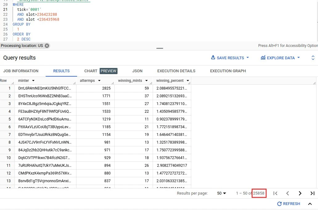Viewport: 318px width, 210px height.
Task: Go to the next results page
Action: 300,193
